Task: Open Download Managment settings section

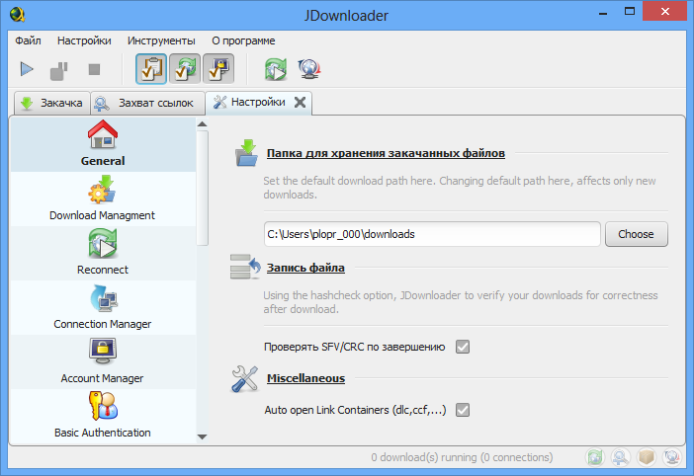Action: point(103,198)
